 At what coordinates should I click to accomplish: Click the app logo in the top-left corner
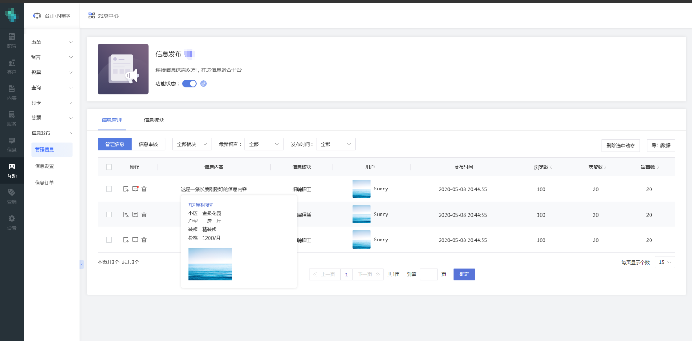[x=11, y=15]
